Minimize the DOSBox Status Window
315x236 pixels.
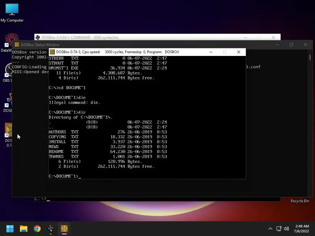pos(277,45)
